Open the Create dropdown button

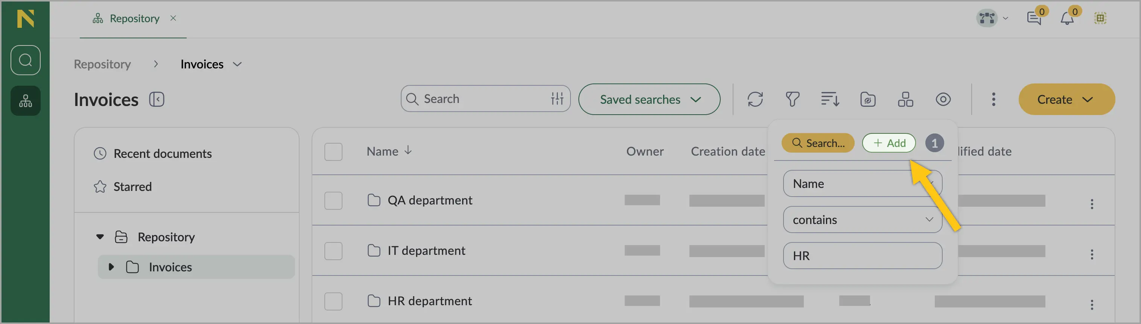[1066, 99]
